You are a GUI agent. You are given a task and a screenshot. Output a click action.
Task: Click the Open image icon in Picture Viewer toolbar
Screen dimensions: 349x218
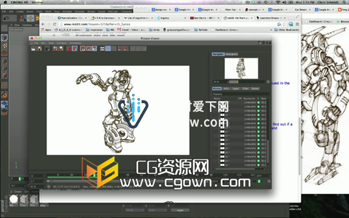coord(33,49)
